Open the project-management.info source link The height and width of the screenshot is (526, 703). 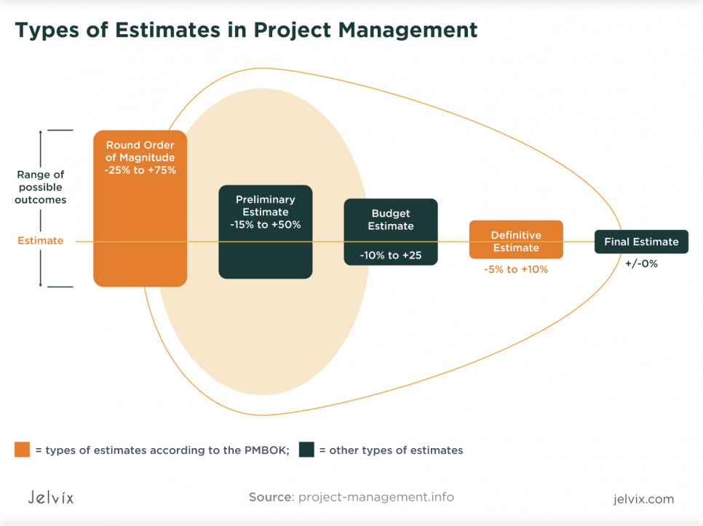pos(376,498)
